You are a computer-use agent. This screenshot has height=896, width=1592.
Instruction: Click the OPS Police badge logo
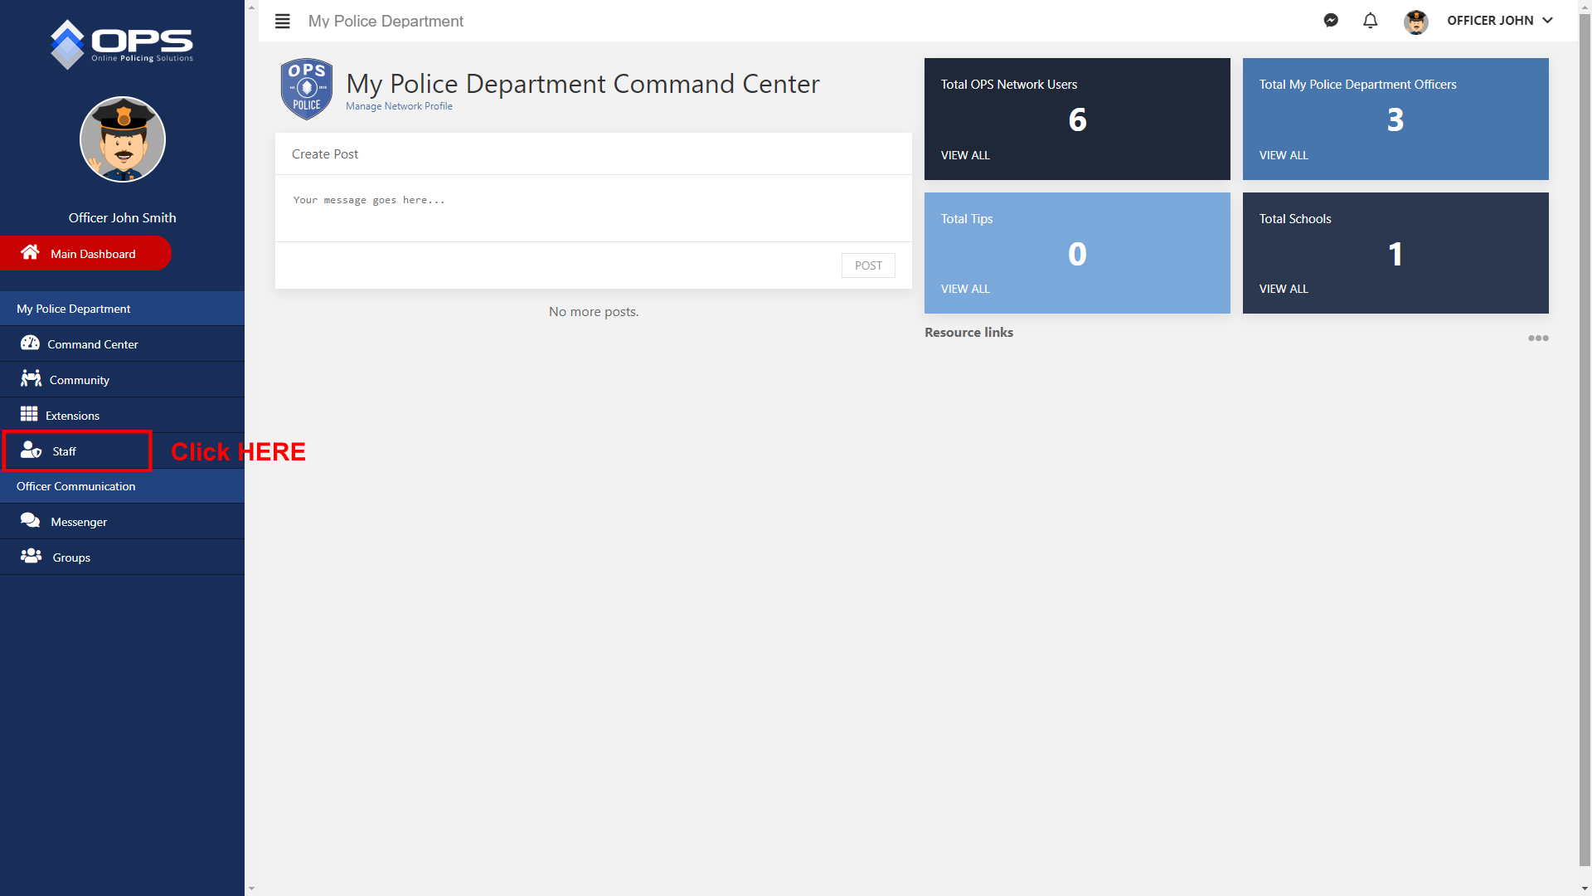[x=307, y=89]
